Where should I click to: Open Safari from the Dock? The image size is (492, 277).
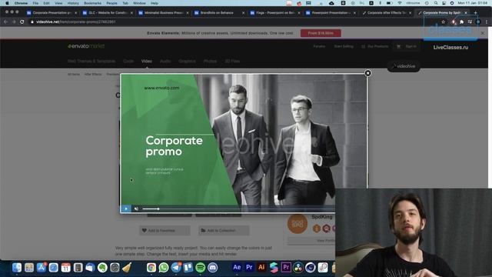coord(54,267)
